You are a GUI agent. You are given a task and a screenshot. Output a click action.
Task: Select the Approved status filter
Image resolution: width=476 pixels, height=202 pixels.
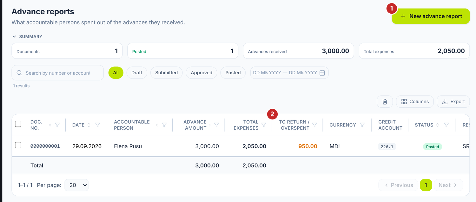click(202, 73)
